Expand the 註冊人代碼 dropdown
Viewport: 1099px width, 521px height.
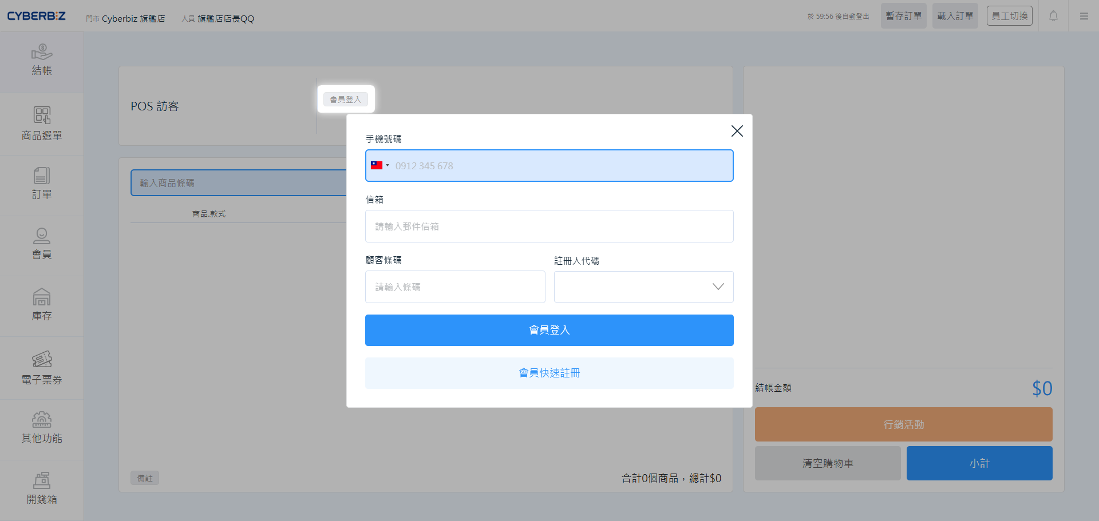(643, 287)
